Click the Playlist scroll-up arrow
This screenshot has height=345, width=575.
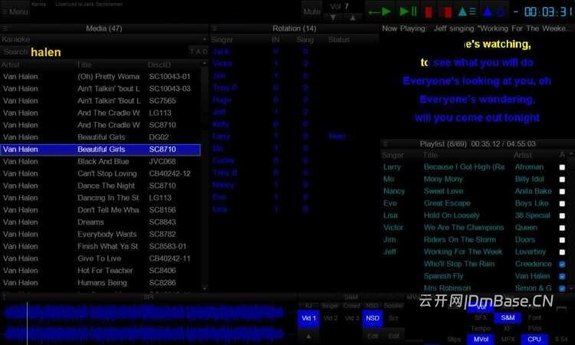pyautogui.click(x=572, y=155)
